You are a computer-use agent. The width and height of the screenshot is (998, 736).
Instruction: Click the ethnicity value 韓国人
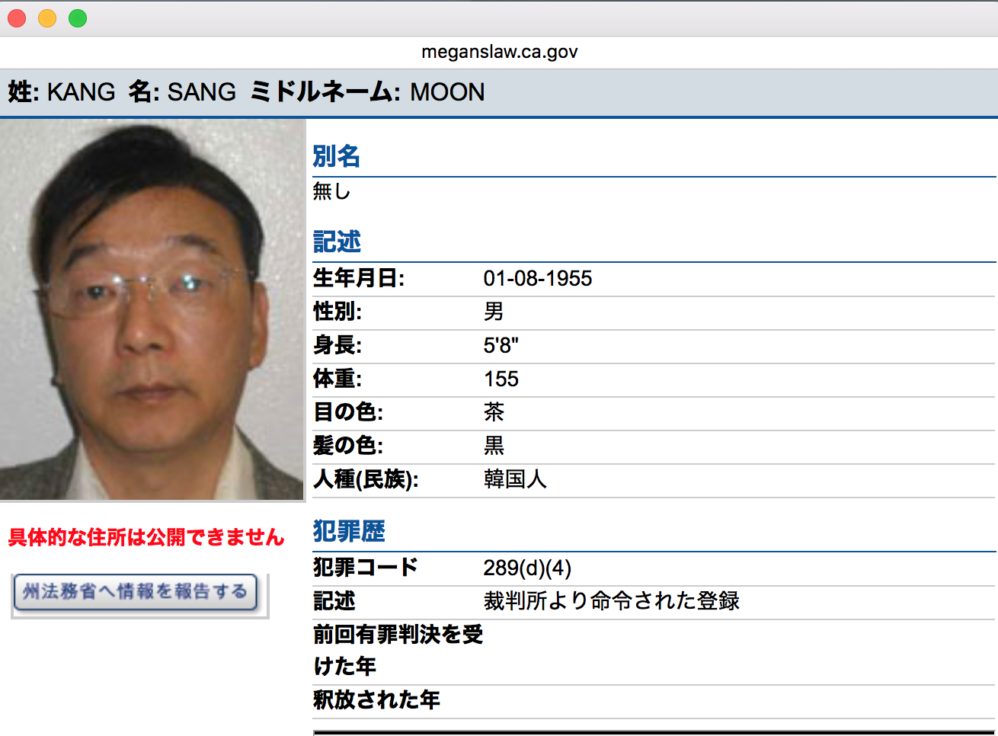click(515, 479)
